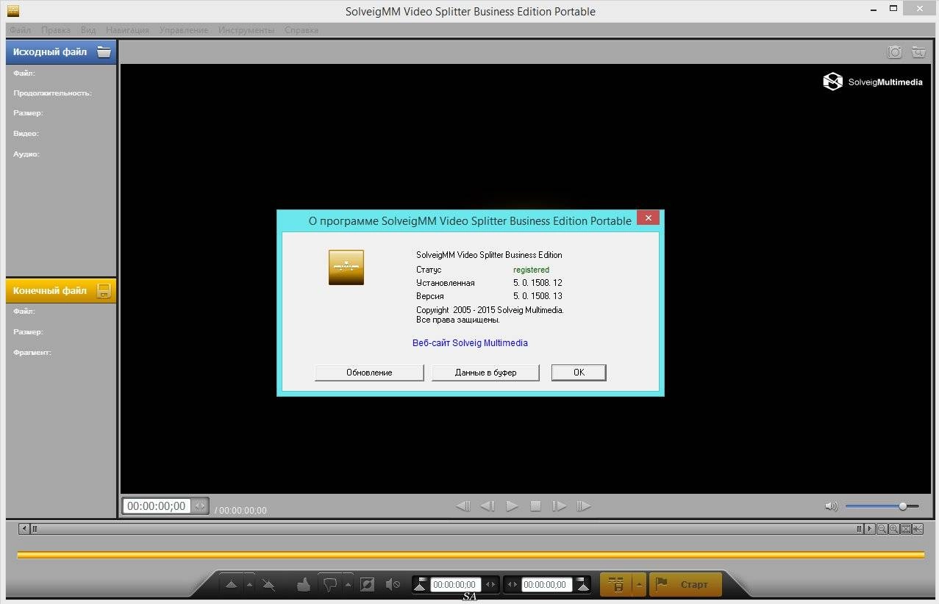The image size is (939, 604).
Task: Step one frame forward
Action: tap(560, 506)
